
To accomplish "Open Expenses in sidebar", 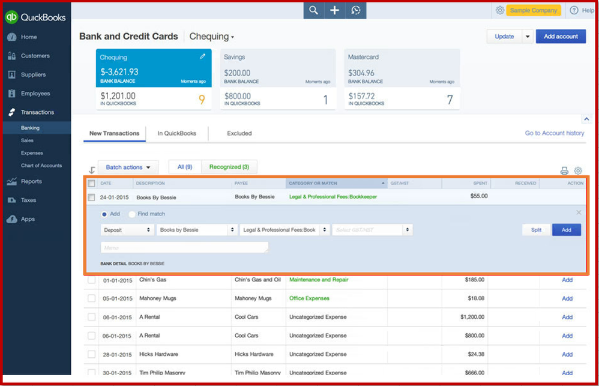I will click(32, 153).
